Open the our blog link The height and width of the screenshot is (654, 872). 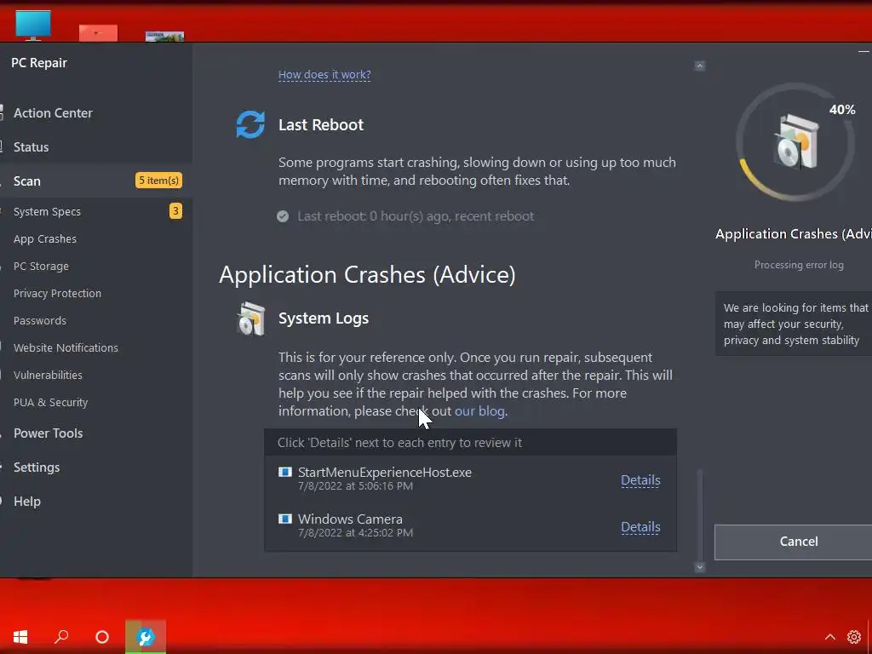[479, 411]
